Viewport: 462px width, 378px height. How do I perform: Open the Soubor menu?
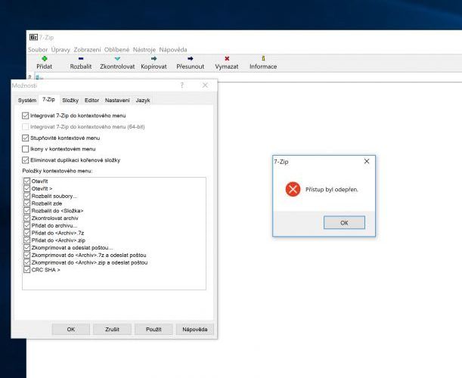click(38, 50)
